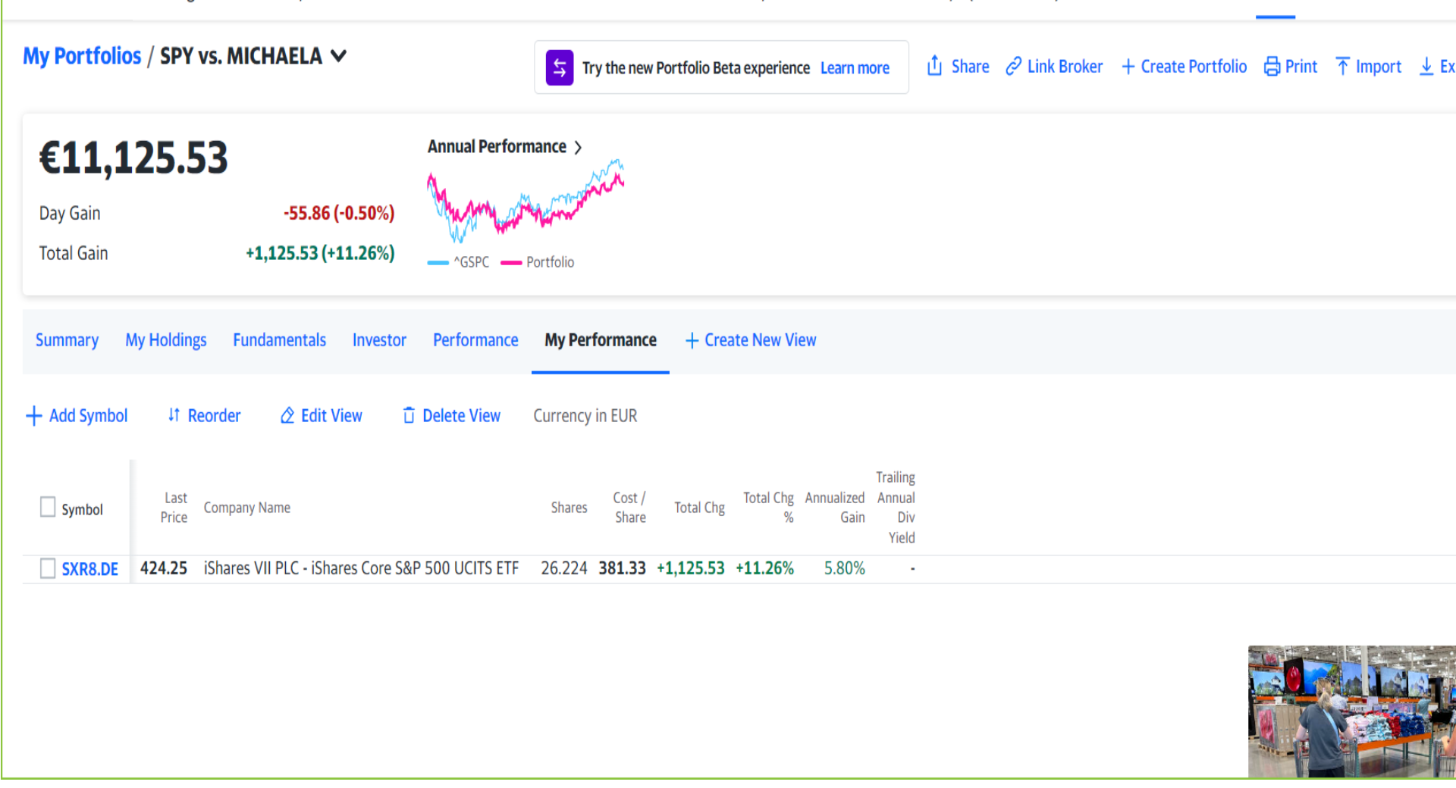Click the Try the new Portfolio Beta text

coord(696,68)
